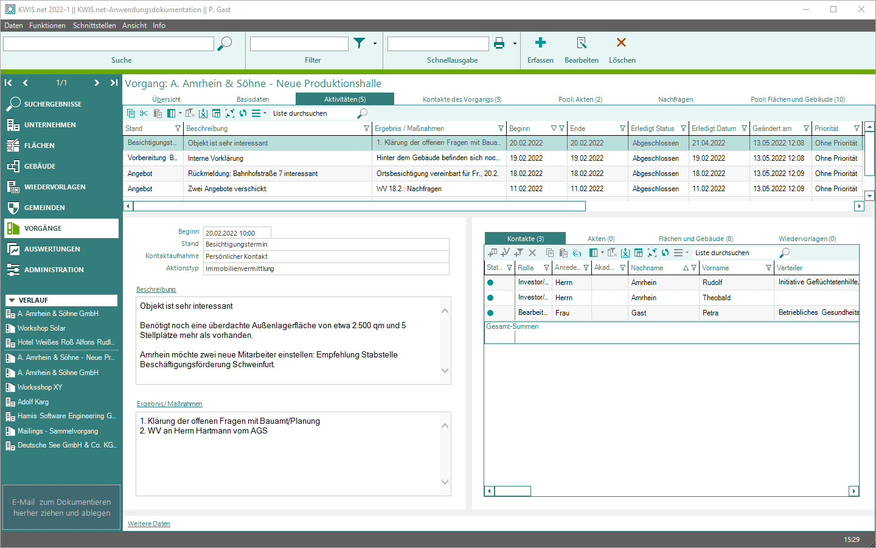
Task: Click refresh icon in Kontakte toolbar
Action: tap(665, 253)
